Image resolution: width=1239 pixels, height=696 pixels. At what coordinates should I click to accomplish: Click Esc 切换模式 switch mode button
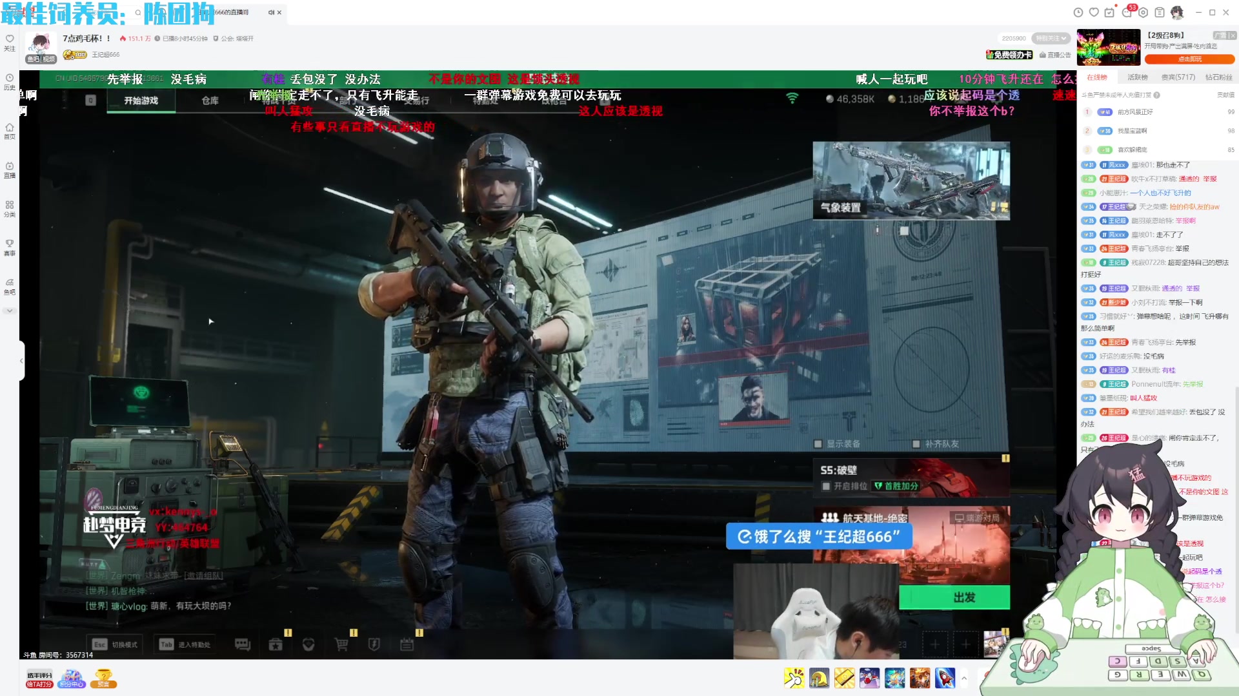tap(115, 644)
